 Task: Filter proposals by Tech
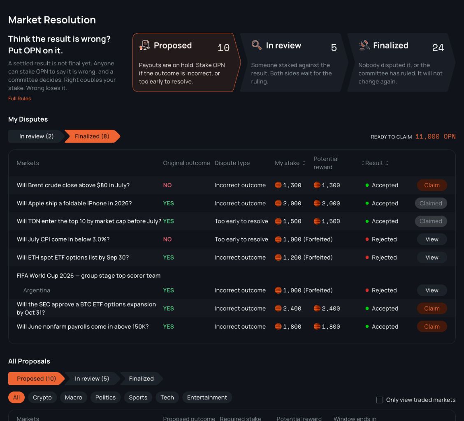(x=167, y=397)
